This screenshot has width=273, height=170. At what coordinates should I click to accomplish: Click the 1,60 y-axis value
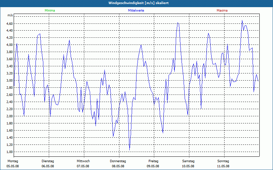tap(10, 131)
